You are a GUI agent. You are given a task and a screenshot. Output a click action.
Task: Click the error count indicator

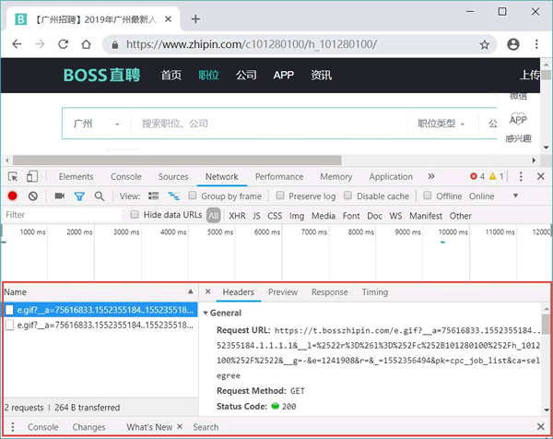pyautogui.click(x=477, y=176)
